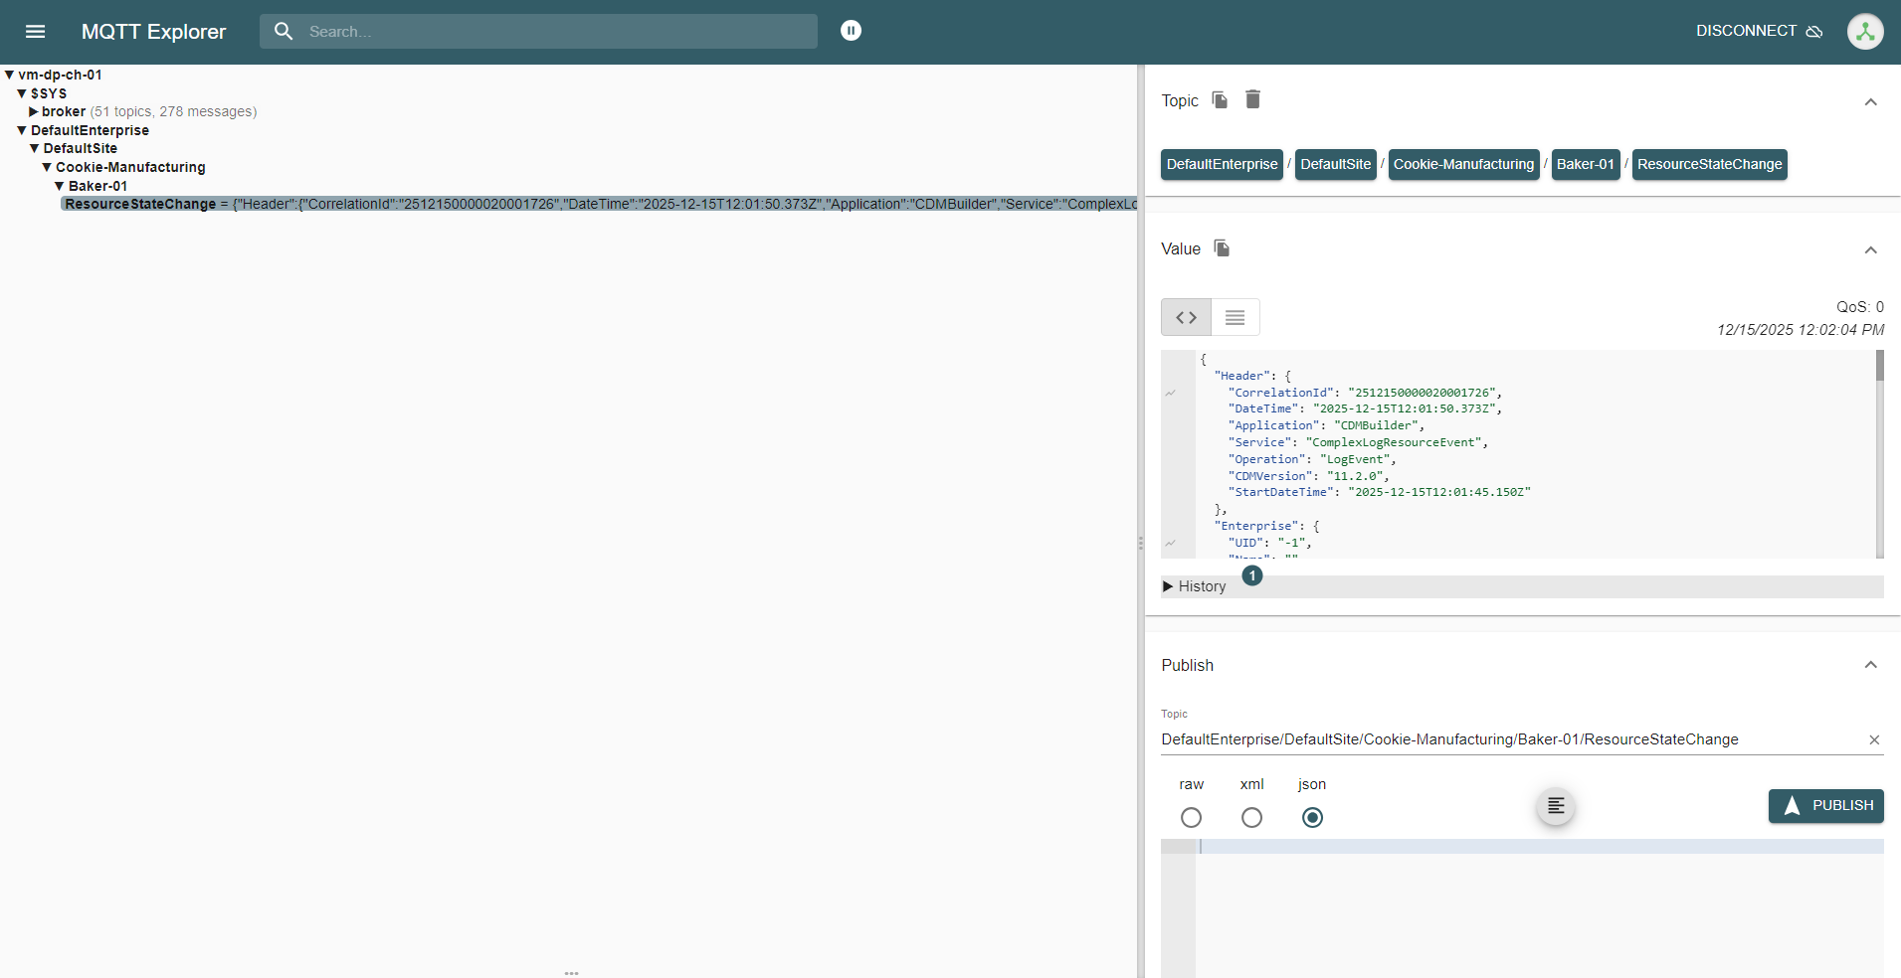The image size is (1901, 978).
Task: Copy the topic path to clipboard
Action: [x=1220, y=99]
